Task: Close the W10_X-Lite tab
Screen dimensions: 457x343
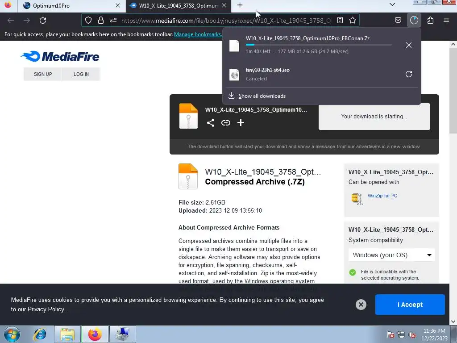Action: point(224,5)
